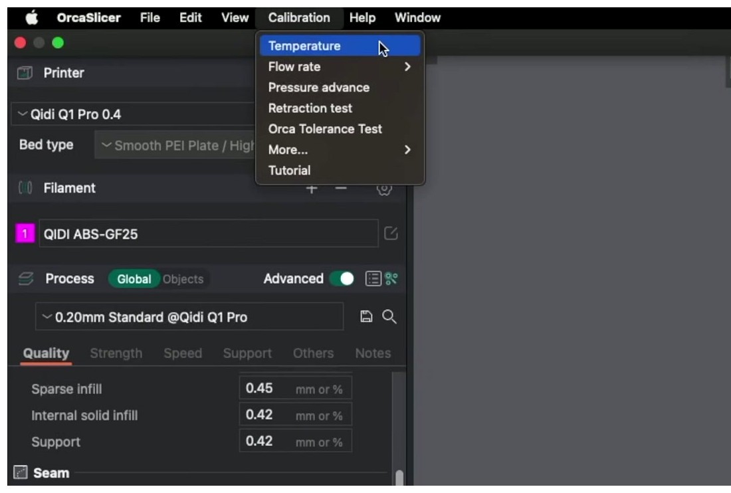
Task: Click the Seam section heading
Action: point(51,473)
